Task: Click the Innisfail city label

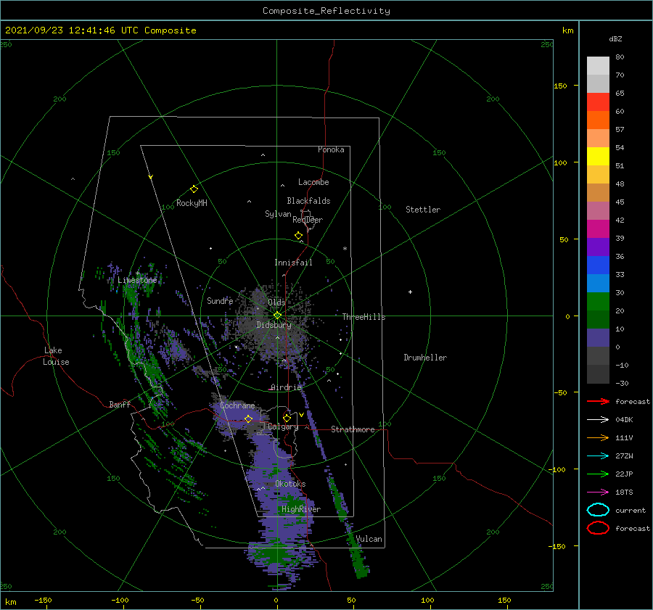Action: click(x=293, y=263)
